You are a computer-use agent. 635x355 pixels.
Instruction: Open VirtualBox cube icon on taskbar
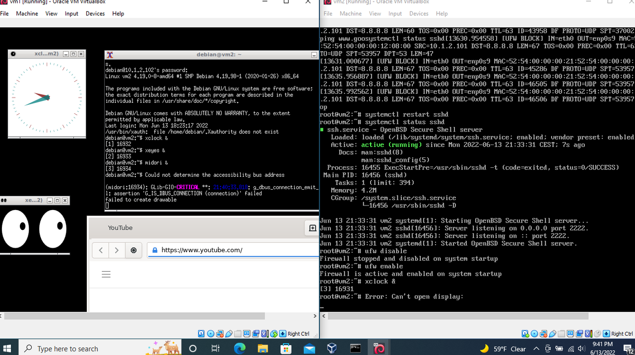point(332,349)
